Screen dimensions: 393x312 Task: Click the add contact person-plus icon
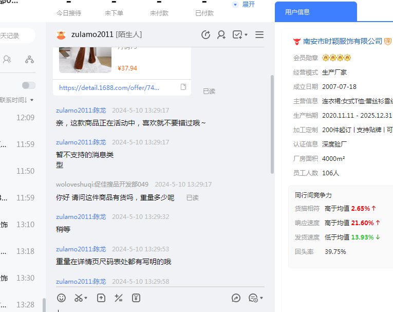click(x=221, y=35)
